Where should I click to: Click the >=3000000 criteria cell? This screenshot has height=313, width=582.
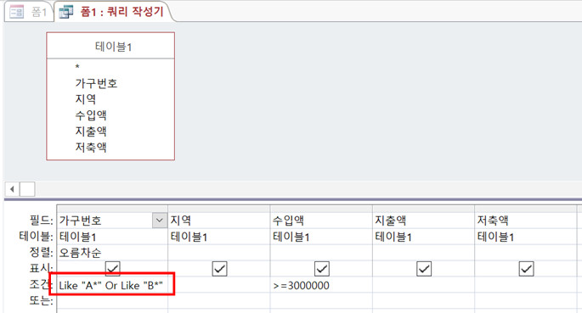(321, 285)
